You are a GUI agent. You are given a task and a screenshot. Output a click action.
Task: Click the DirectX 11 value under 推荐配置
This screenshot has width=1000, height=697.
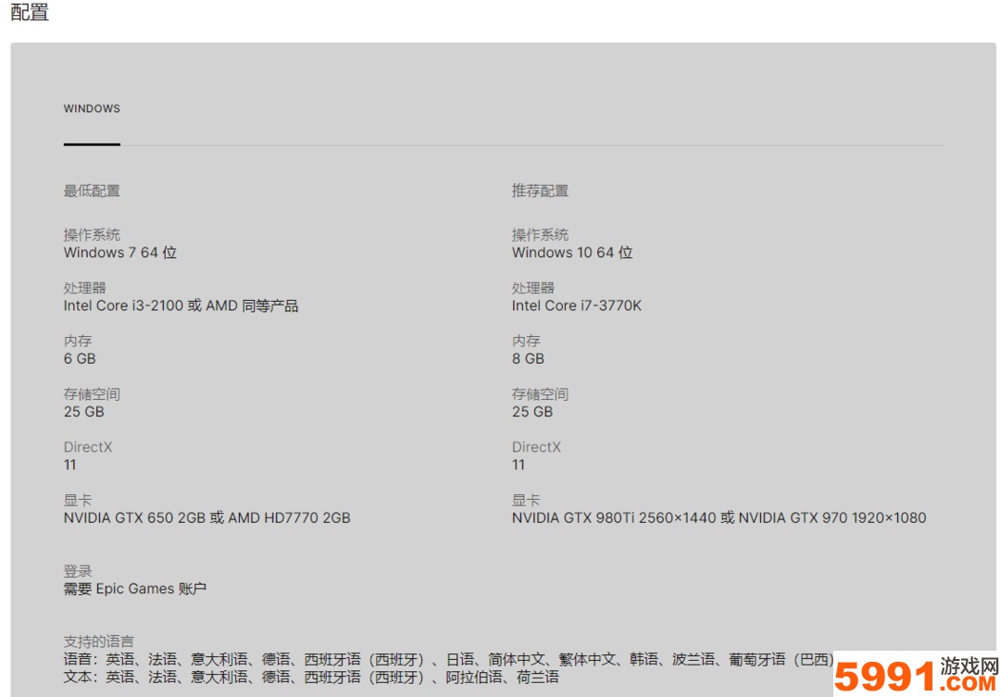click(519, 465)
